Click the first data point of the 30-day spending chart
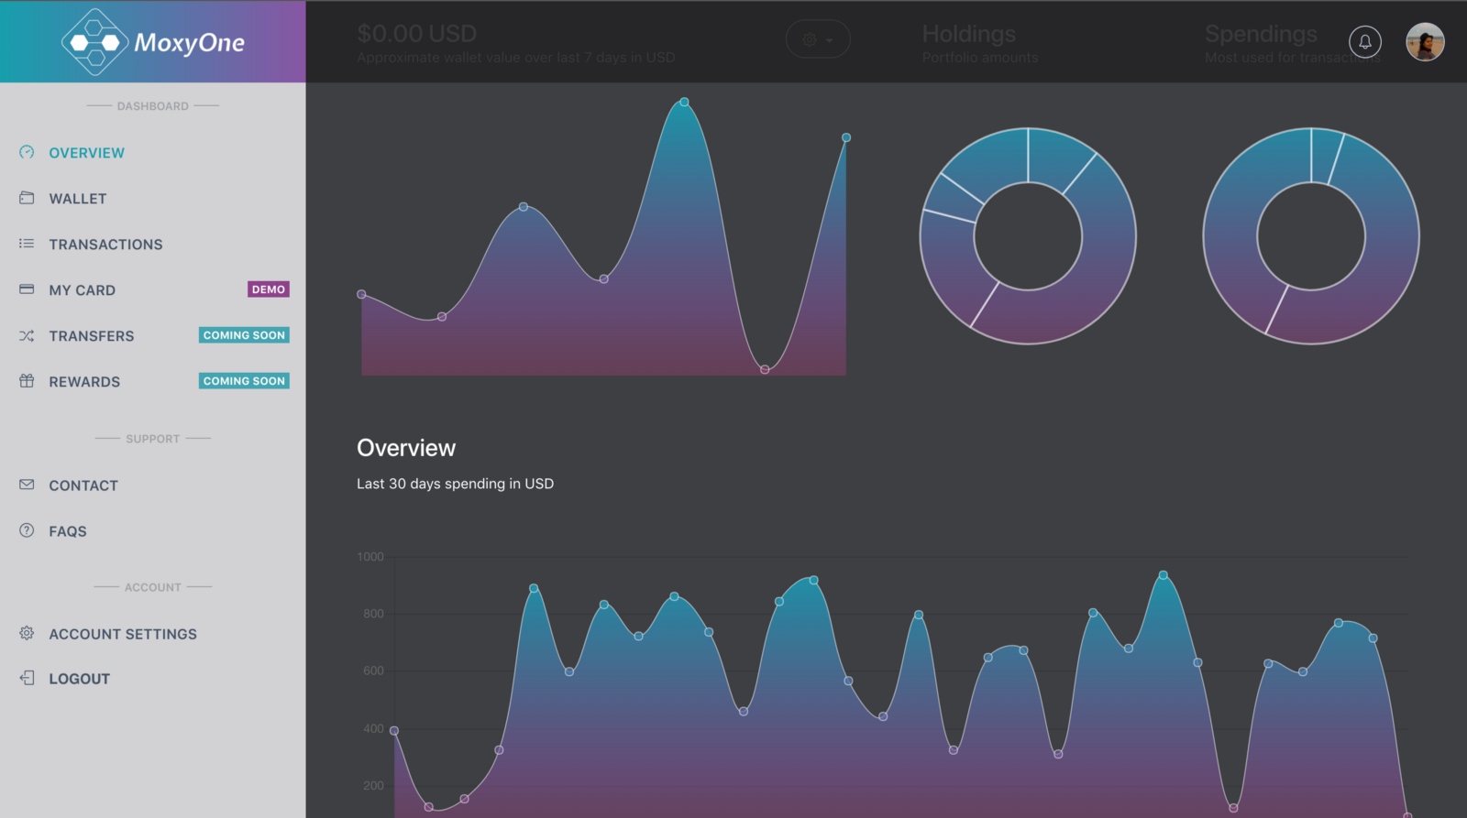This screenshot has width=1467, height=818. (394, 731)
